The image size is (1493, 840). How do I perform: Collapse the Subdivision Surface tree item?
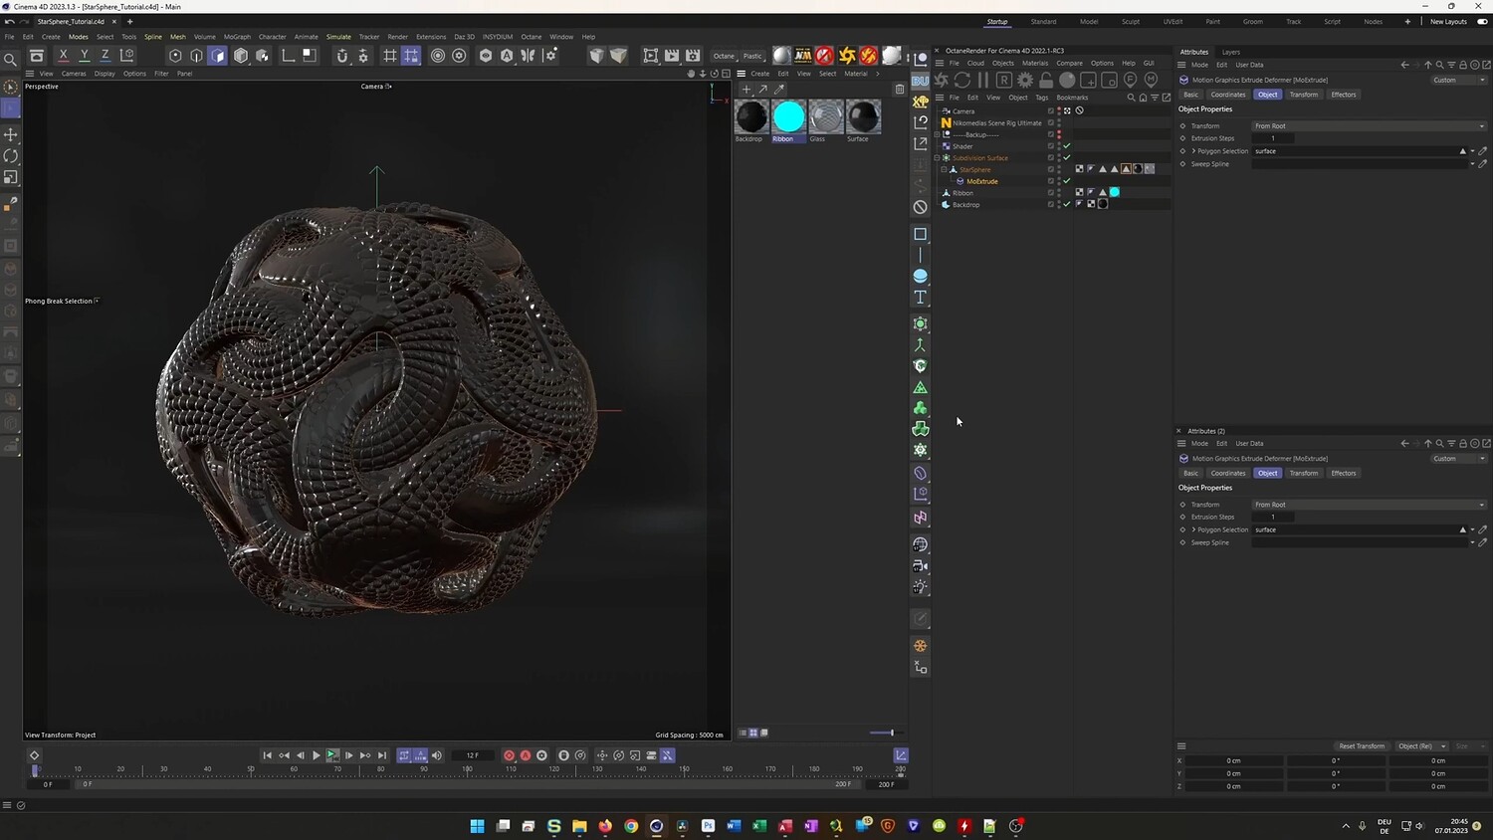coord(937,157)
